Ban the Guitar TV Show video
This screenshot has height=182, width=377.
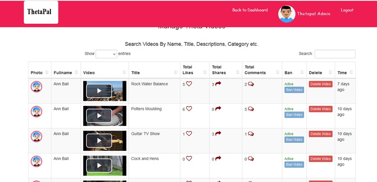294,140
